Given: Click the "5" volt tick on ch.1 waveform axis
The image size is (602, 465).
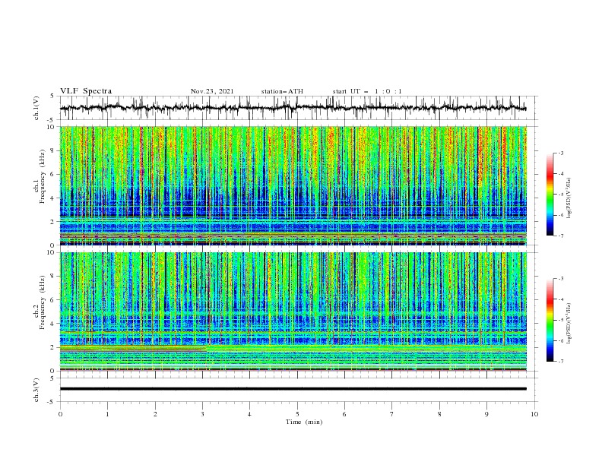Looking at the screenshot, I should point(53,96).
